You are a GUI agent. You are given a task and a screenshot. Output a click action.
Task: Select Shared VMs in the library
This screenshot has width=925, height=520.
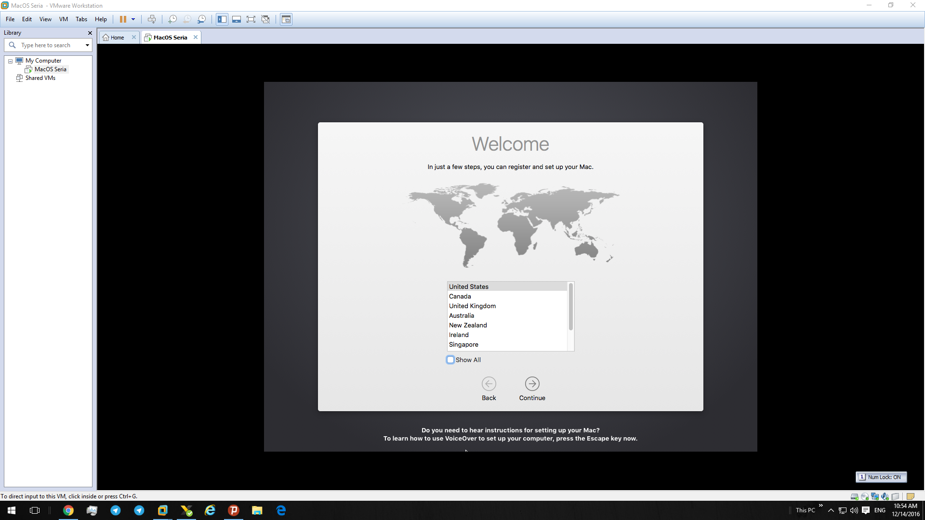click(x=40, y=78)
